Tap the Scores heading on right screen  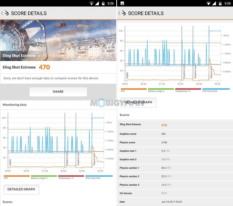[x=125, y=115]
